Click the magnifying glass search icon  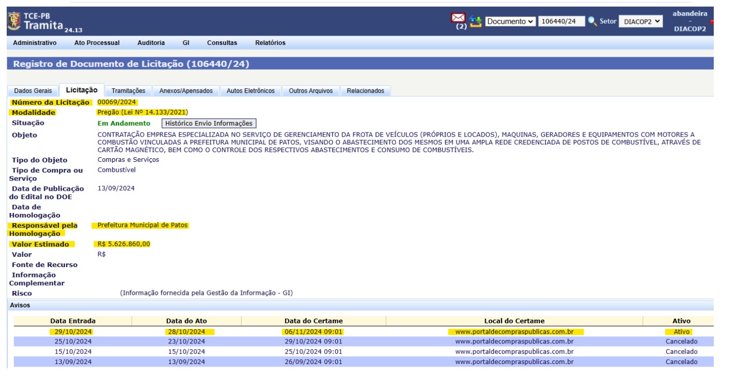pyautogui.click(x=592, y=21)
